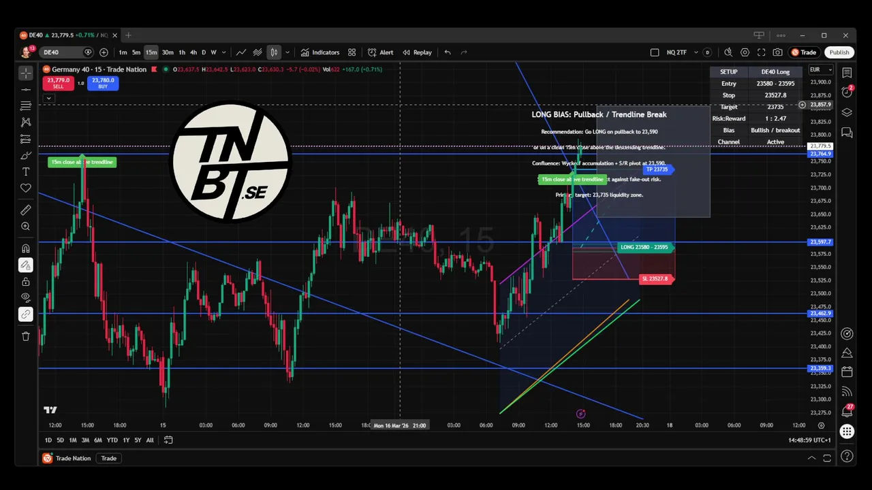Screen dimensions: 872x490
Task: Hide all drawings with eye icon
Action: 26,297
